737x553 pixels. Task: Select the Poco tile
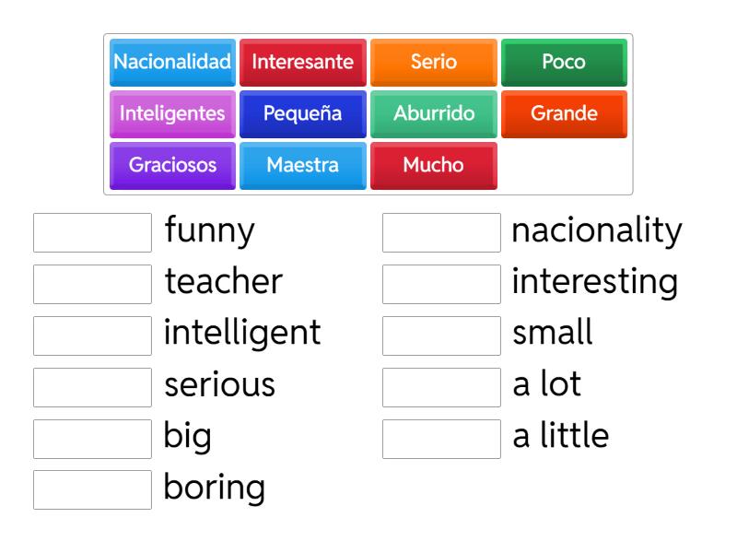point(564,63)
